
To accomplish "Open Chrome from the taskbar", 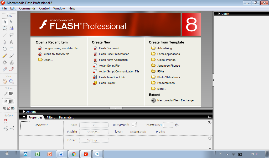I will [x=74, y=154].
